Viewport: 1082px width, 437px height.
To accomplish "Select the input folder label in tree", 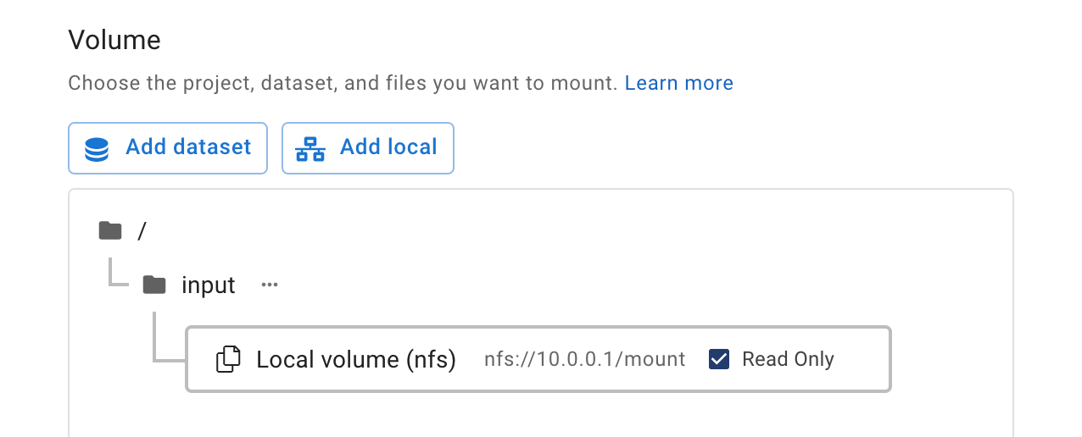I will point(209,285).
